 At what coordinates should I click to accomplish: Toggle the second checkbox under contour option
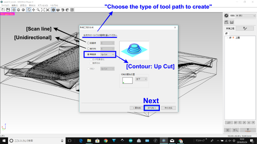pyautogui.click(x=91, y=63)
